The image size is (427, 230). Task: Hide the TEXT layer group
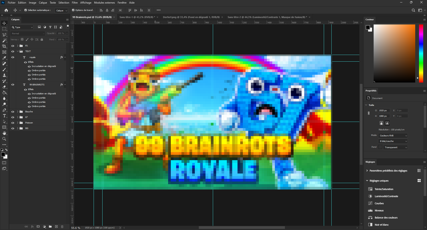[13, 51]
